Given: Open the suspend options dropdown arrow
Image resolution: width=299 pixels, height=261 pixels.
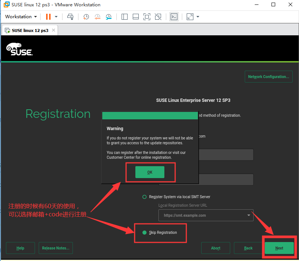Looking at the screenshot, I should 57,17.
